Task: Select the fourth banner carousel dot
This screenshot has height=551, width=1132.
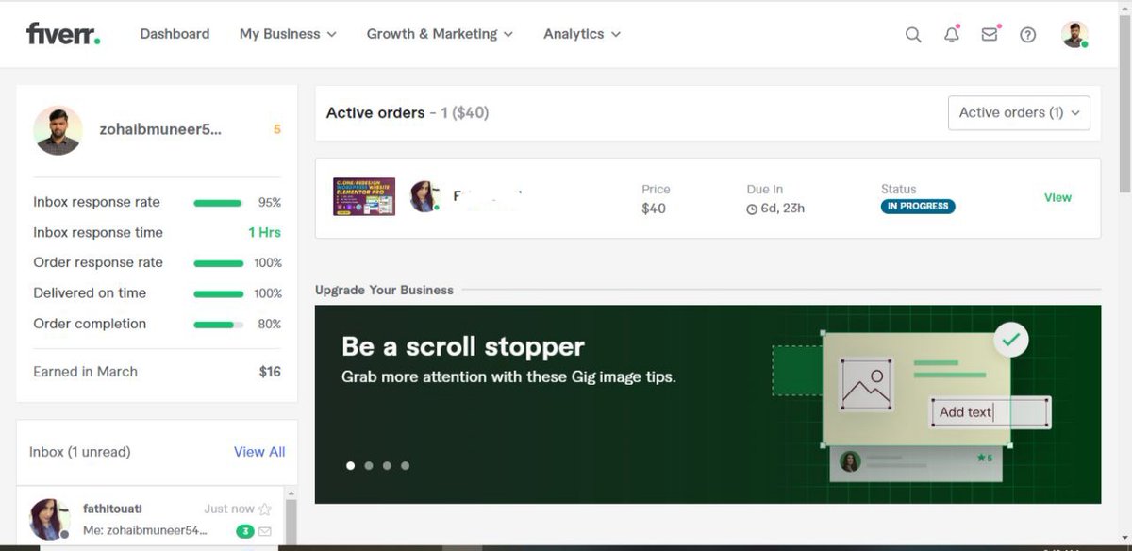Action: point(405,465)
